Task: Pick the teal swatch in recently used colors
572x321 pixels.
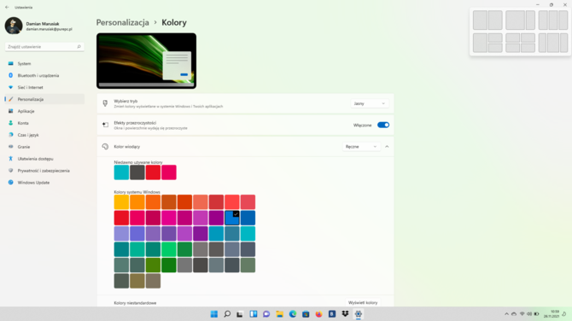Action: pyautogui.click(x=121, y=172)
